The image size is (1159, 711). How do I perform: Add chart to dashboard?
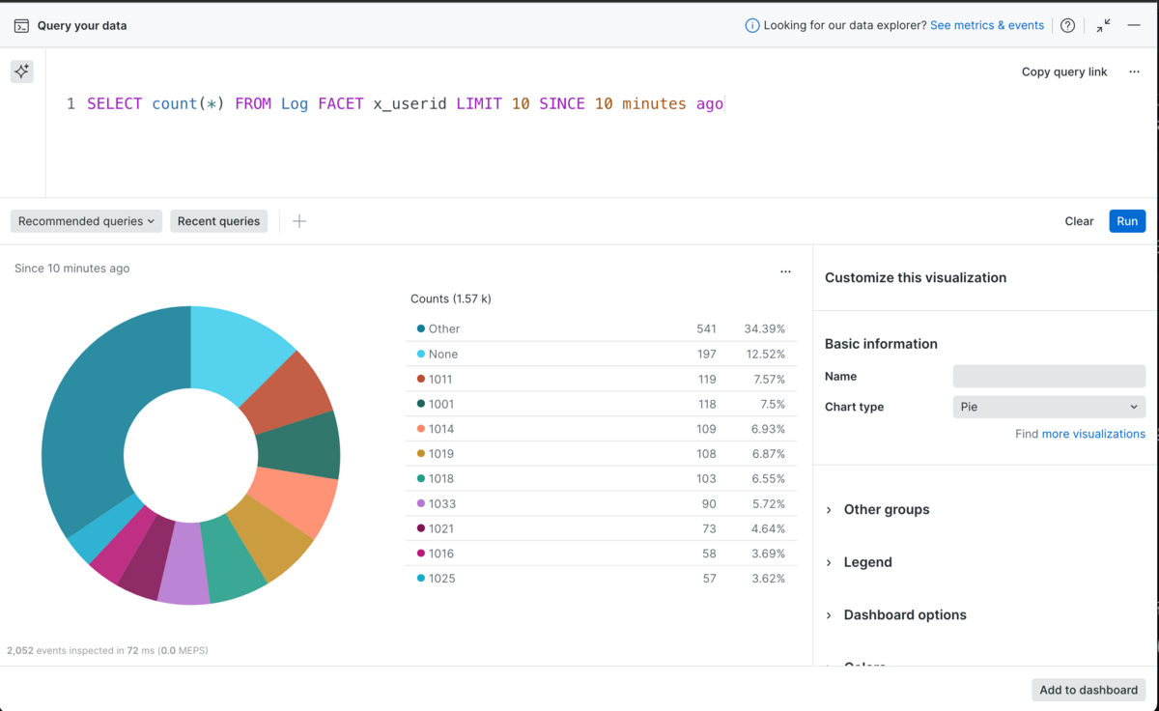pos(1088,690)
